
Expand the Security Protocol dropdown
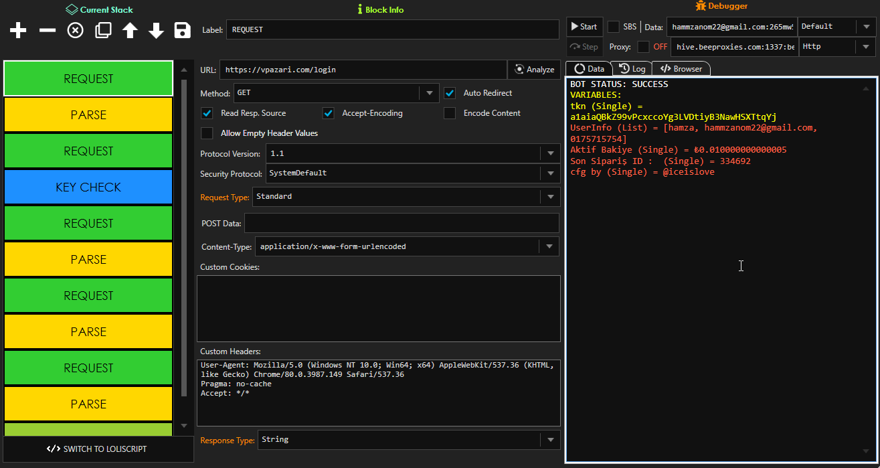[x=550, y=173]
